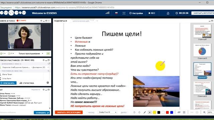Viewport: 214px width, 120px height.
Task: Click Закрыть презентацию to close presentation
Action: click(69, 112)
